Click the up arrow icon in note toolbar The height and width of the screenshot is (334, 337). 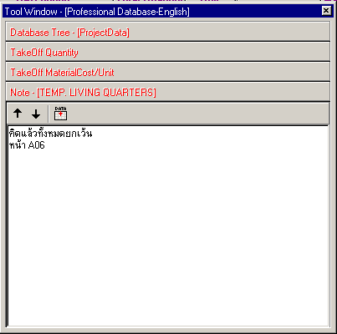point(18,113)
